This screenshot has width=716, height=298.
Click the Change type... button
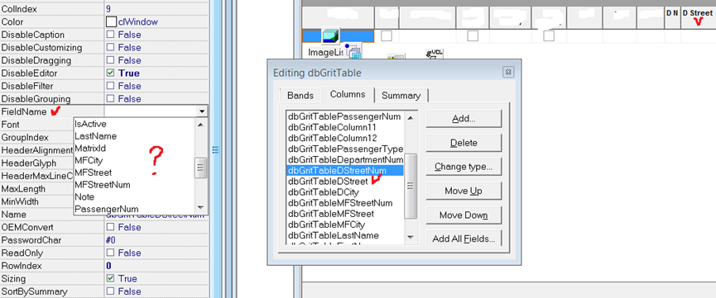point(464,167)
